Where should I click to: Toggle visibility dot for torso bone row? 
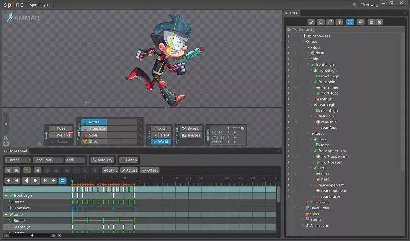tap(288, 133)
